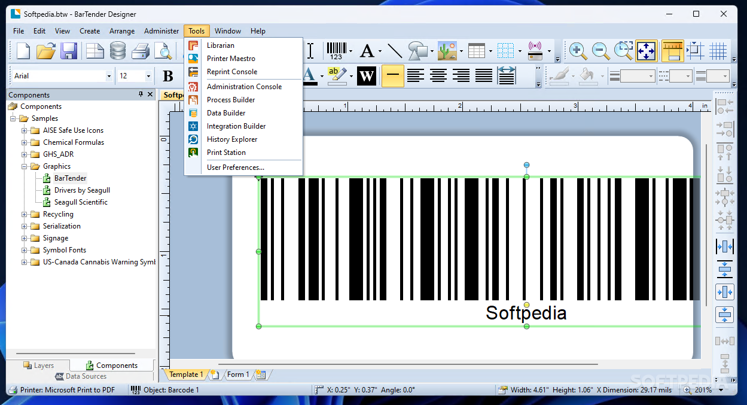Click the Print icon in toolbar
Image resolution: width=747 pixels, height=405 pixels.
click(141, 51)
